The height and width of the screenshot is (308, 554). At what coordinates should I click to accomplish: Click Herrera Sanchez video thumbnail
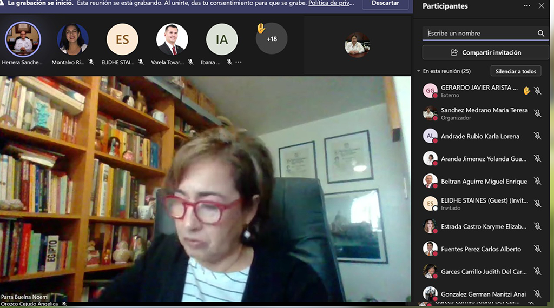[23, 39]
